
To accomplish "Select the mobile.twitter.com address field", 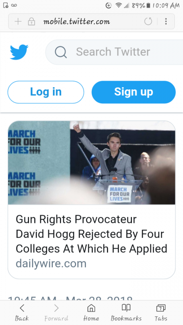I will pyautogui.click(x=76, y=21).
